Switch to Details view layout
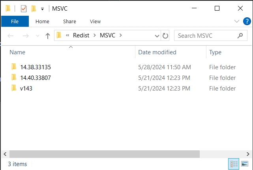 point(234,164)
